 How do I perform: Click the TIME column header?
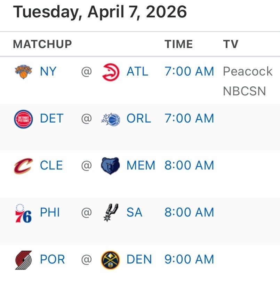click(x=179, y=44)
